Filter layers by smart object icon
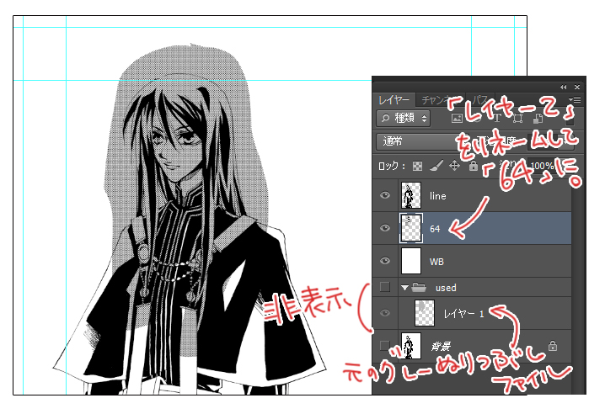The width and height of the screenshot is (605, 414). click(538, 119)
